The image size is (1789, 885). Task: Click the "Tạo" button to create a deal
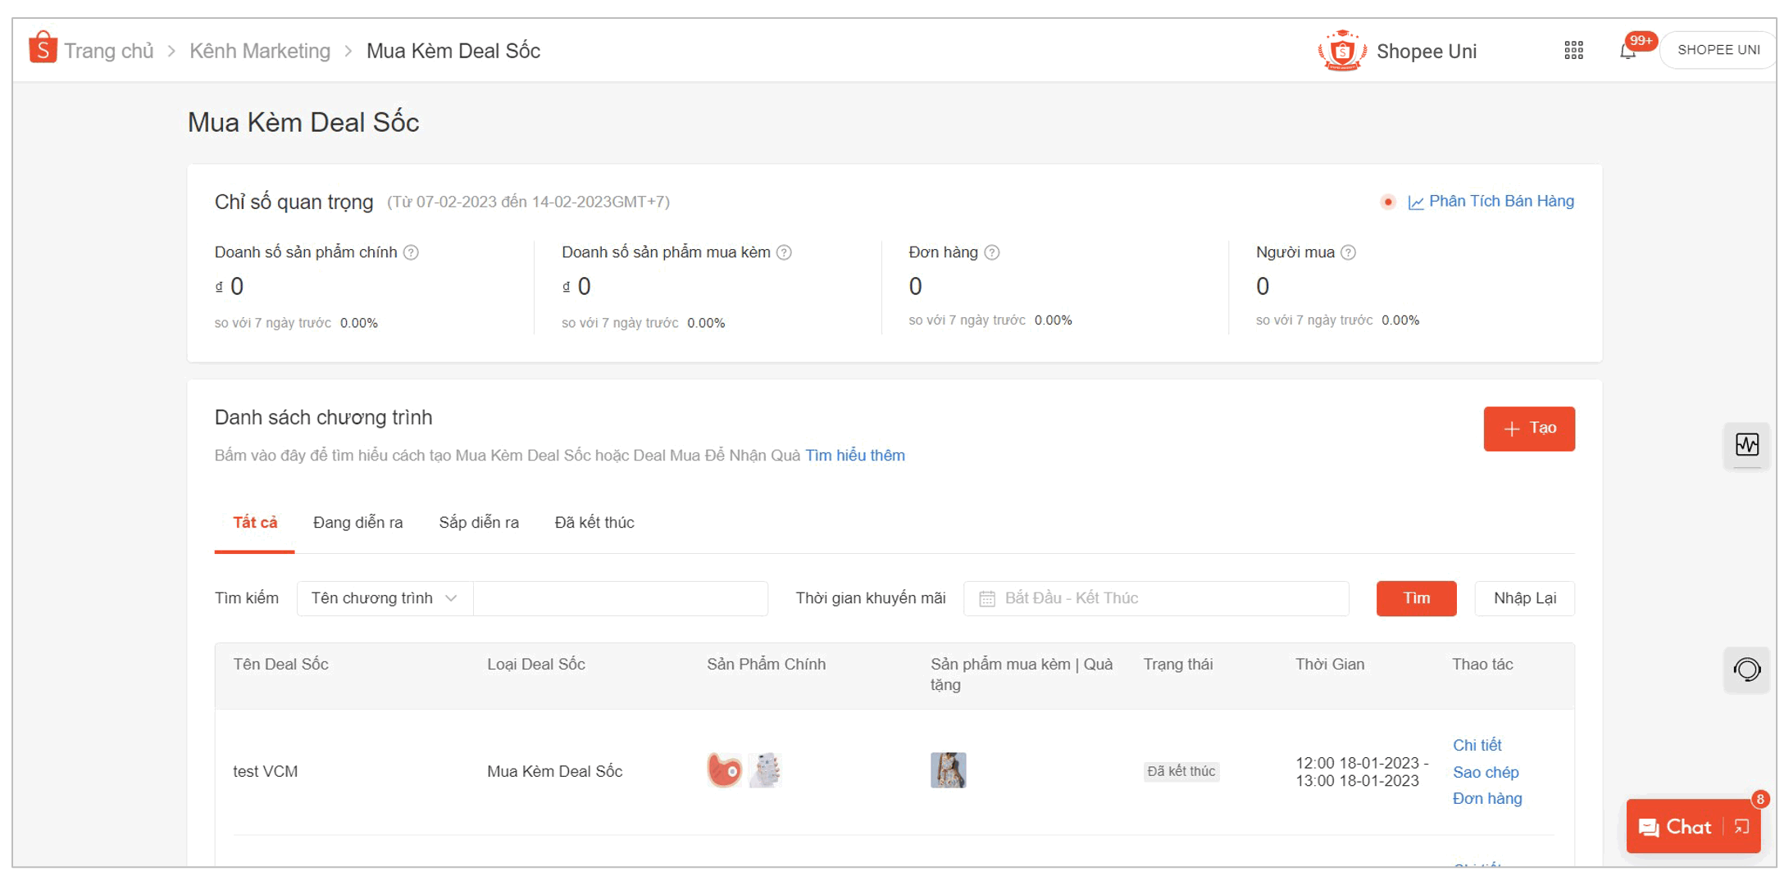point(1528,429)
